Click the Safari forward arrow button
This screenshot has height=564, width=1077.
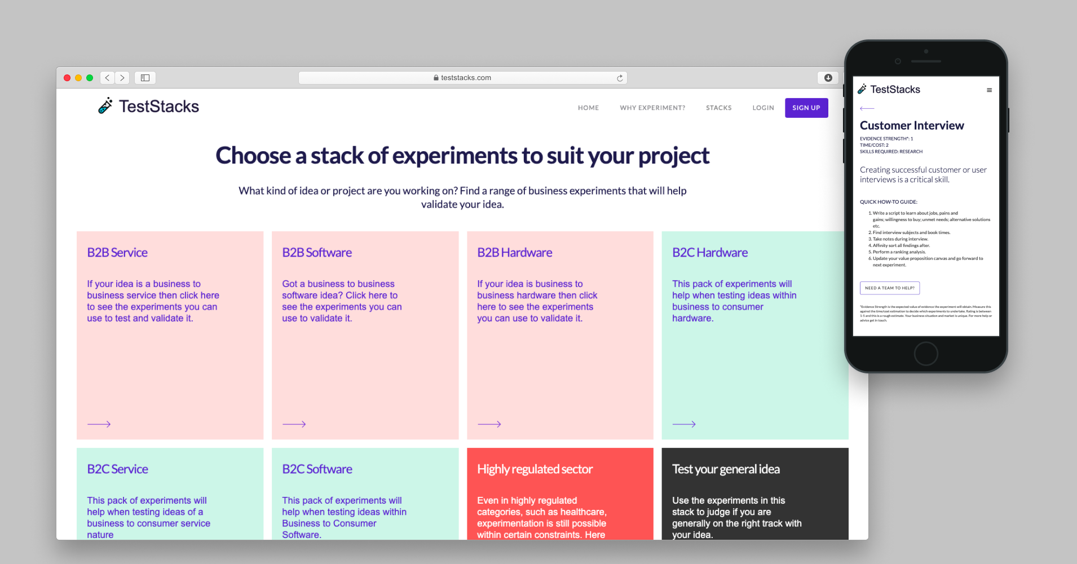pyautogui.click(x=122, y=78)
